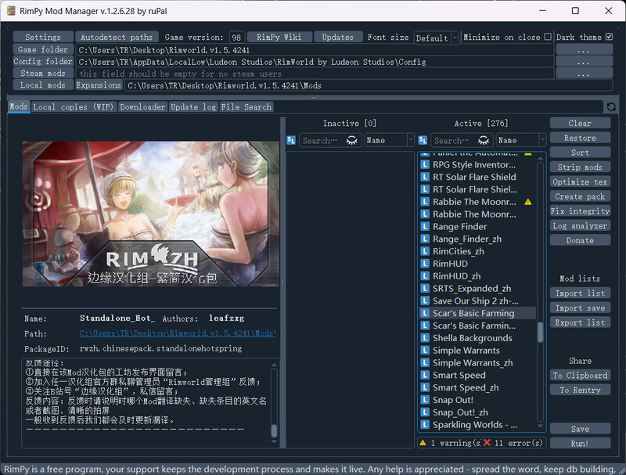Click the Active mod list vertical scrollbar

540,331
